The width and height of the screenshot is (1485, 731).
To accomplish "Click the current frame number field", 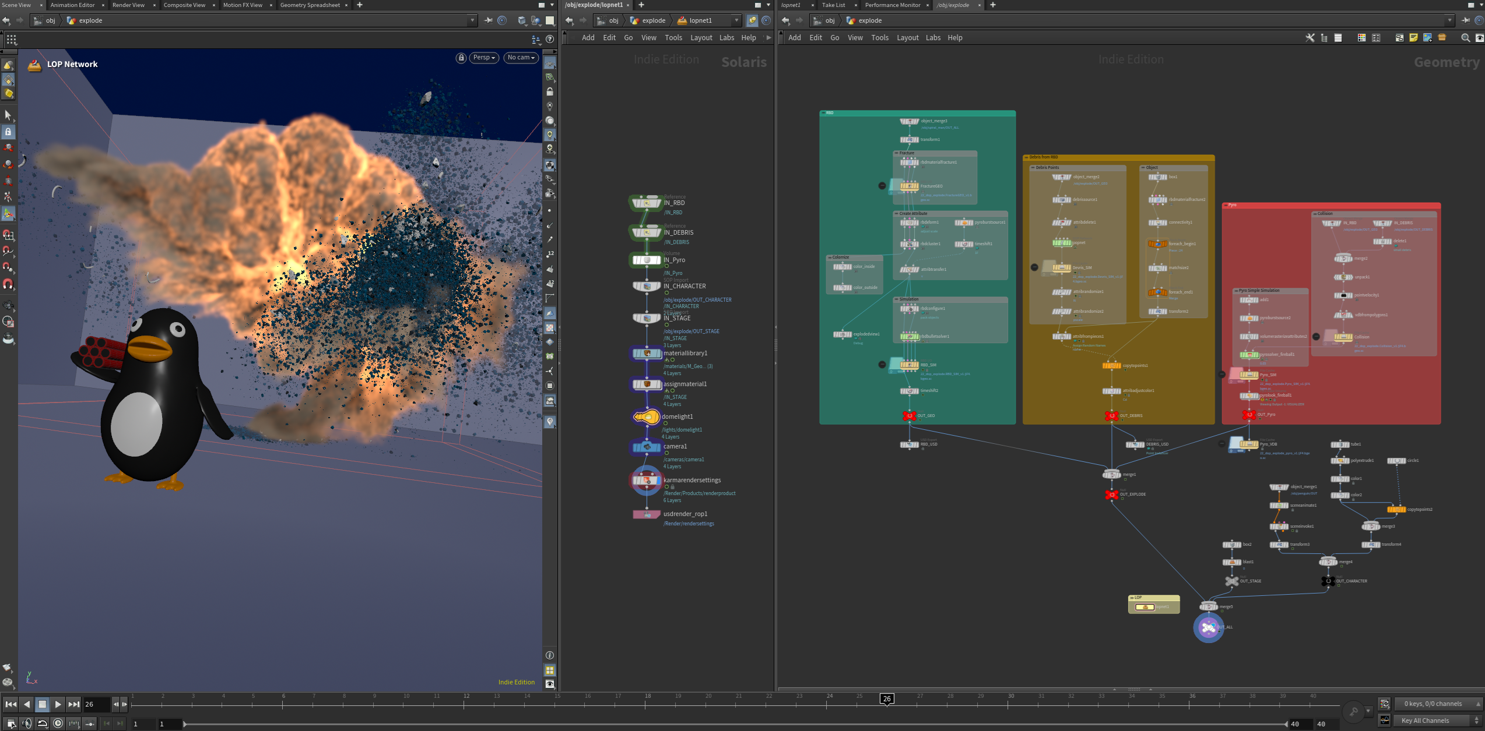I will [96, 704].
